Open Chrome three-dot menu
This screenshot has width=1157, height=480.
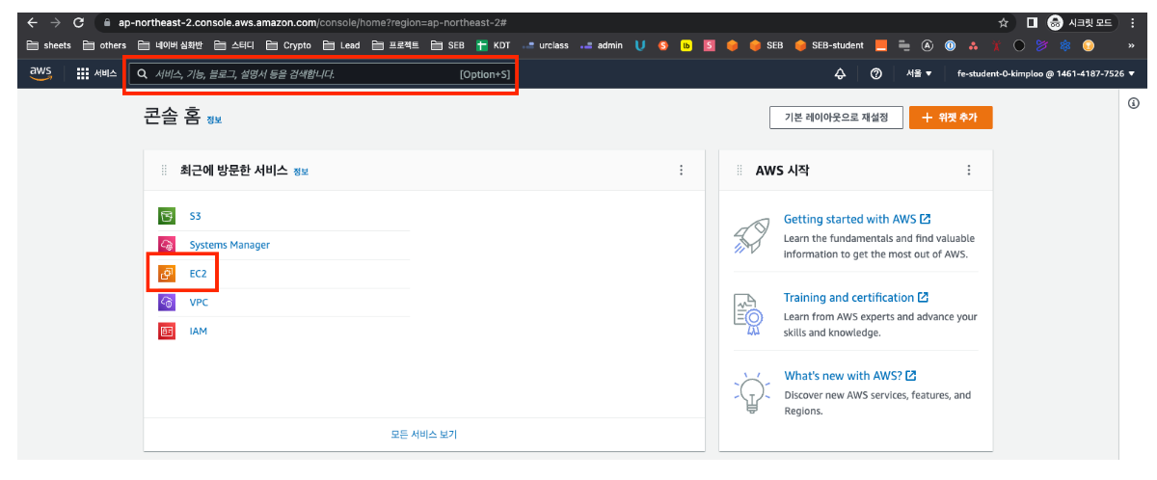click(x=1131, y=22)
